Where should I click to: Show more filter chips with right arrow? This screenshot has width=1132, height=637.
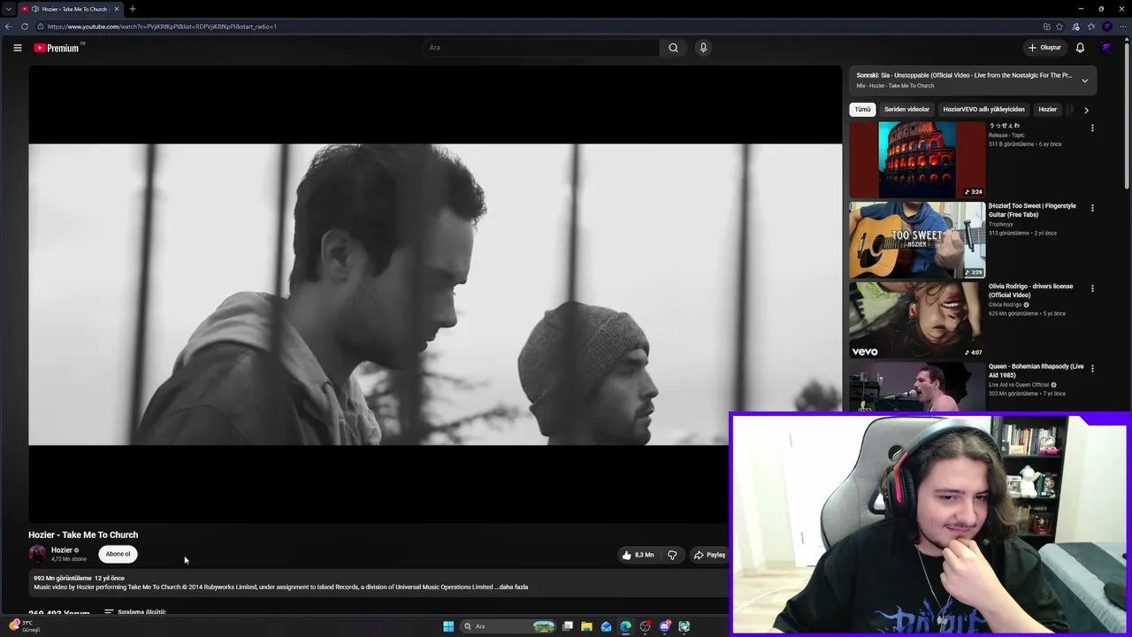pos(1086,110)
